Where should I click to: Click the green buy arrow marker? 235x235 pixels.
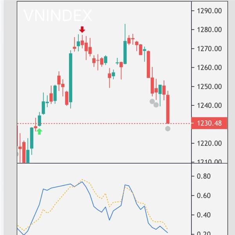[x=39, y=132]
